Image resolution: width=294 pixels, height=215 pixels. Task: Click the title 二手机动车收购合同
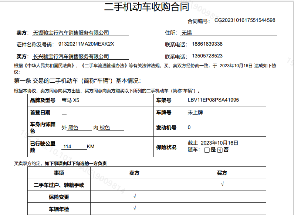click(146, 7)
